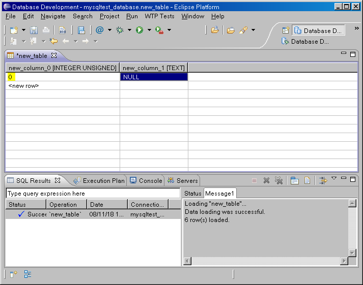
Task: Click the Print icon in the toolbar
Action: point(45,30)
